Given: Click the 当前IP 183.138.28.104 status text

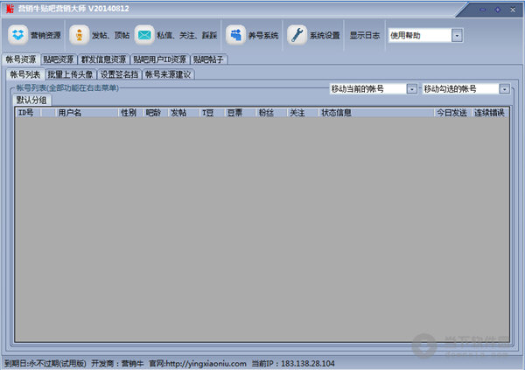Looking at the screenshot, I should coord(293,363).
